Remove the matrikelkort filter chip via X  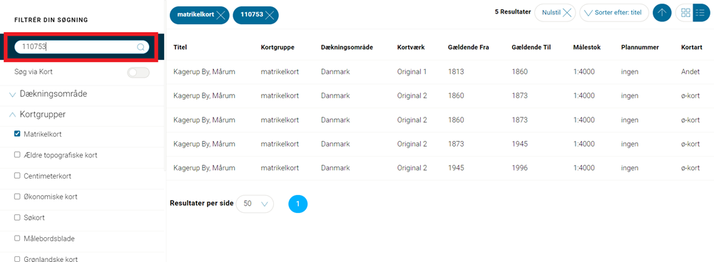point(221,15)
